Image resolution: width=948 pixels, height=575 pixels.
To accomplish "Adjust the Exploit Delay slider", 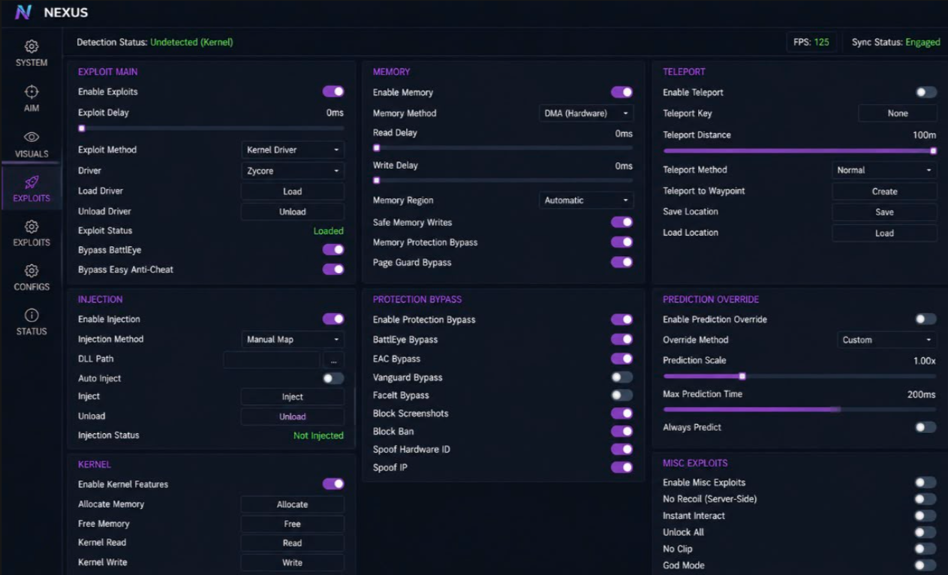I will pyautogui.click(x=212, y=128).
